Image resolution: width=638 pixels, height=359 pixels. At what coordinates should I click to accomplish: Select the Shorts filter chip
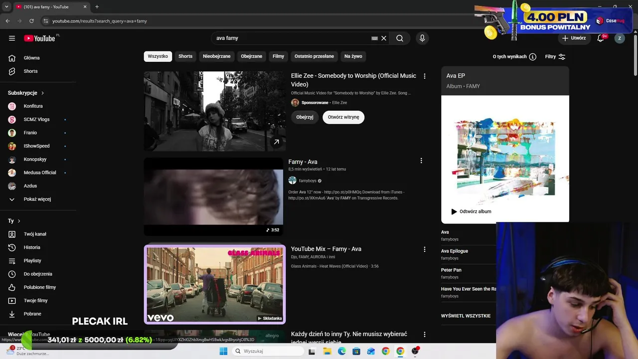[185, 56]
